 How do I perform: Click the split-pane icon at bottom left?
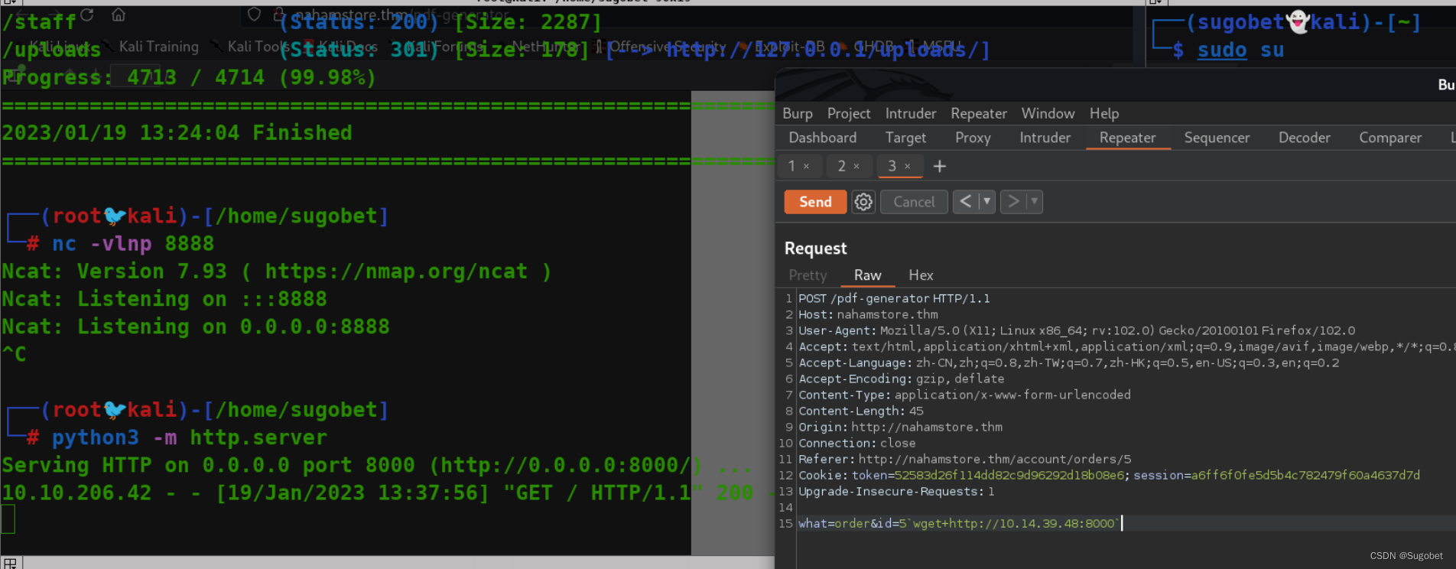pos(10,564)
